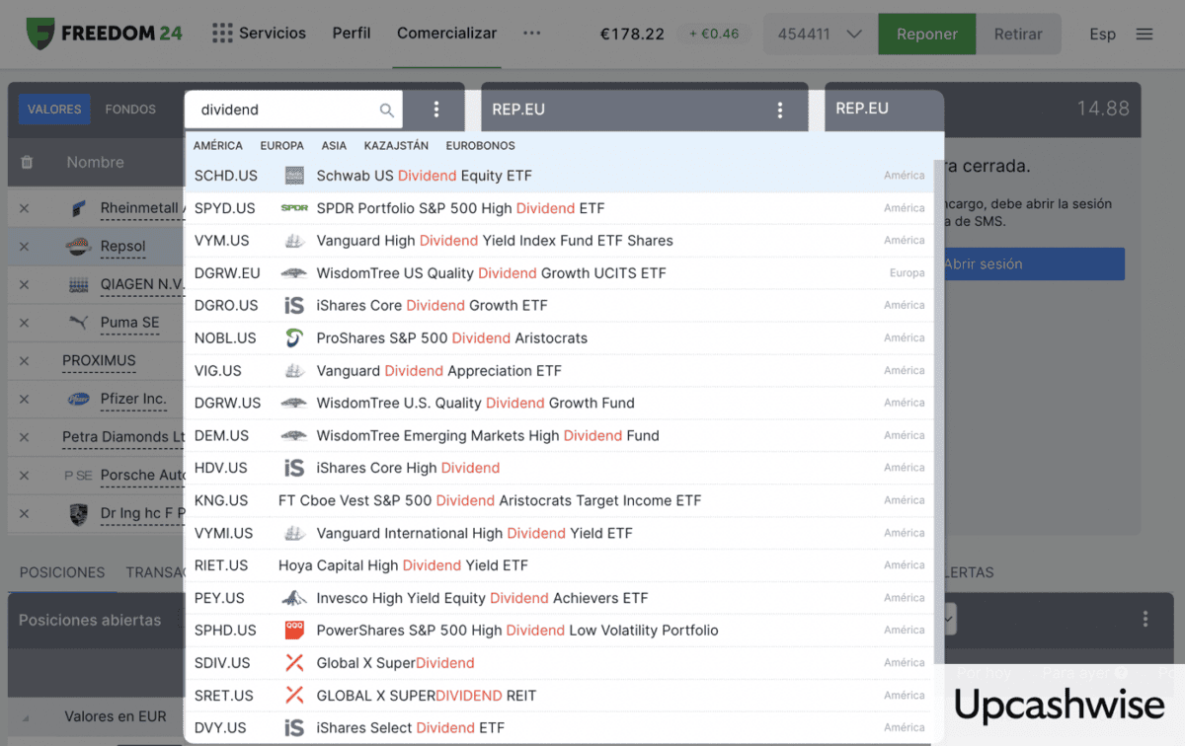The height and width of the screenshot is (746, 1185).
Task: Open the Servicios grid menu
Action: (x=259, y=33)
